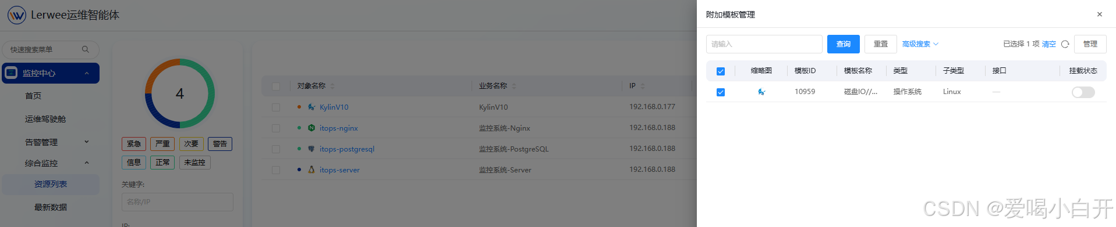The height and width of the screenshot is (227, 1116).
Task: Click the template thumbnail icon for 10959
Action: [761, 92]
